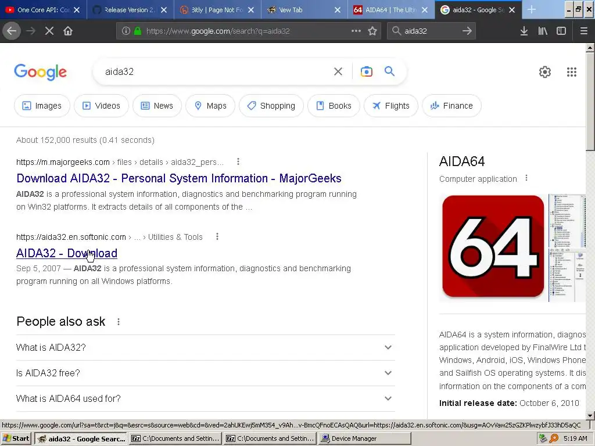The image size is (595, 446).
Task: Open AIDA32 - Download Softonic link
Action: 67,253
